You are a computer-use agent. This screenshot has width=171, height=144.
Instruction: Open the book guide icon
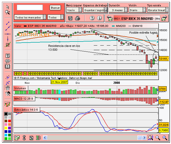click(8, 66)
